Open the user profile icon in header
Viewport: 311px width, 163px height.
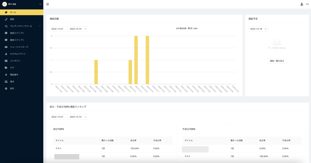coord(302,4)
